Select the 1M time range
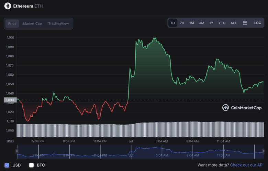 tap(192, 23)
